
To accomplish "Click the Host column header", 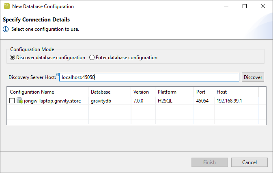I will [235, 92].
